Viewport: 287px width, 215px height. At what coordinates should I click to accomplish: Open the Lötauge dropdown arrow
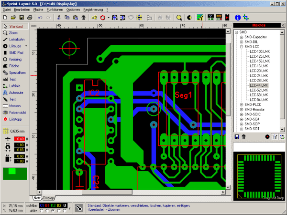pyautogui.click(x=26, y=46)
